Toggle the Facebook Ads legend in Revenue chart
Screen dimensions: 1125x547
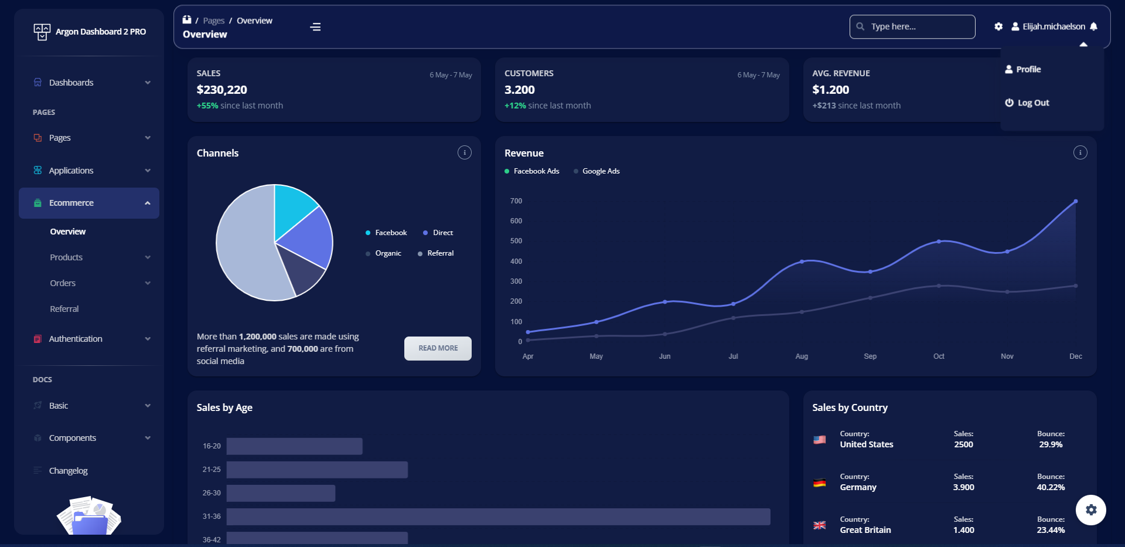click(531, 171)
